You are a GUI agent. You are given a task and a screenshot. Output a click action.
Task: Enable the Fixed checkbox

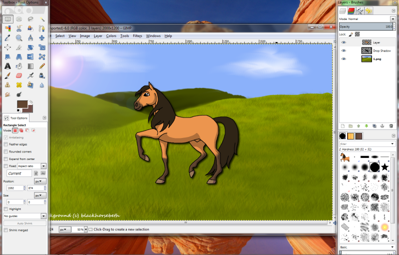click(x=6, y=166)
